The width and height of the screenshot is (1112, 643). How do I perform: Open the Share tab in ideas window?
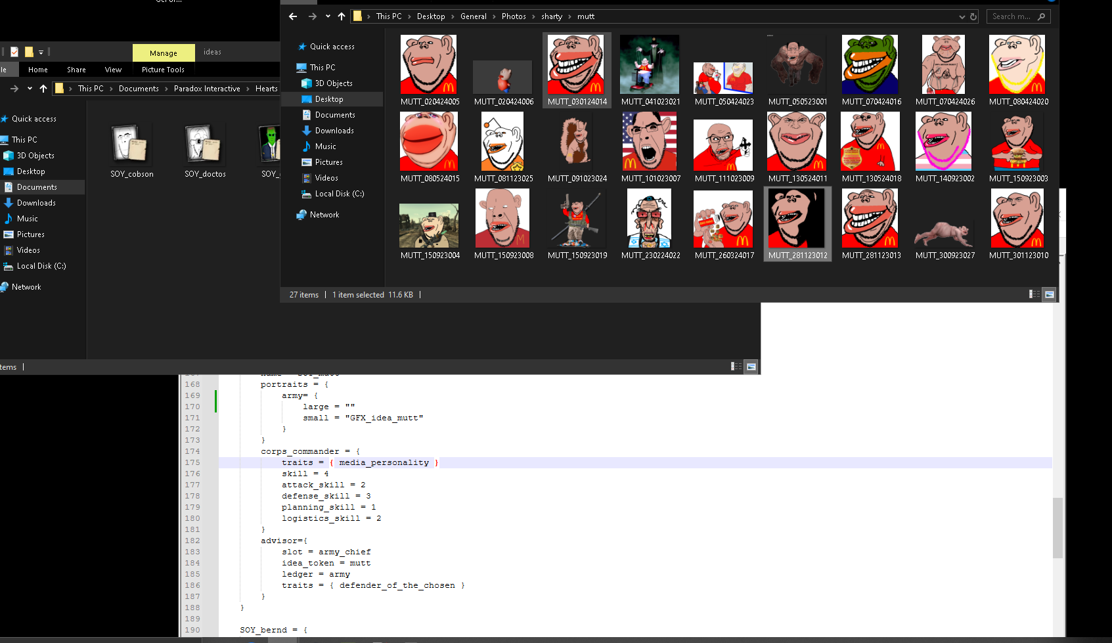(x=76, y=70)
